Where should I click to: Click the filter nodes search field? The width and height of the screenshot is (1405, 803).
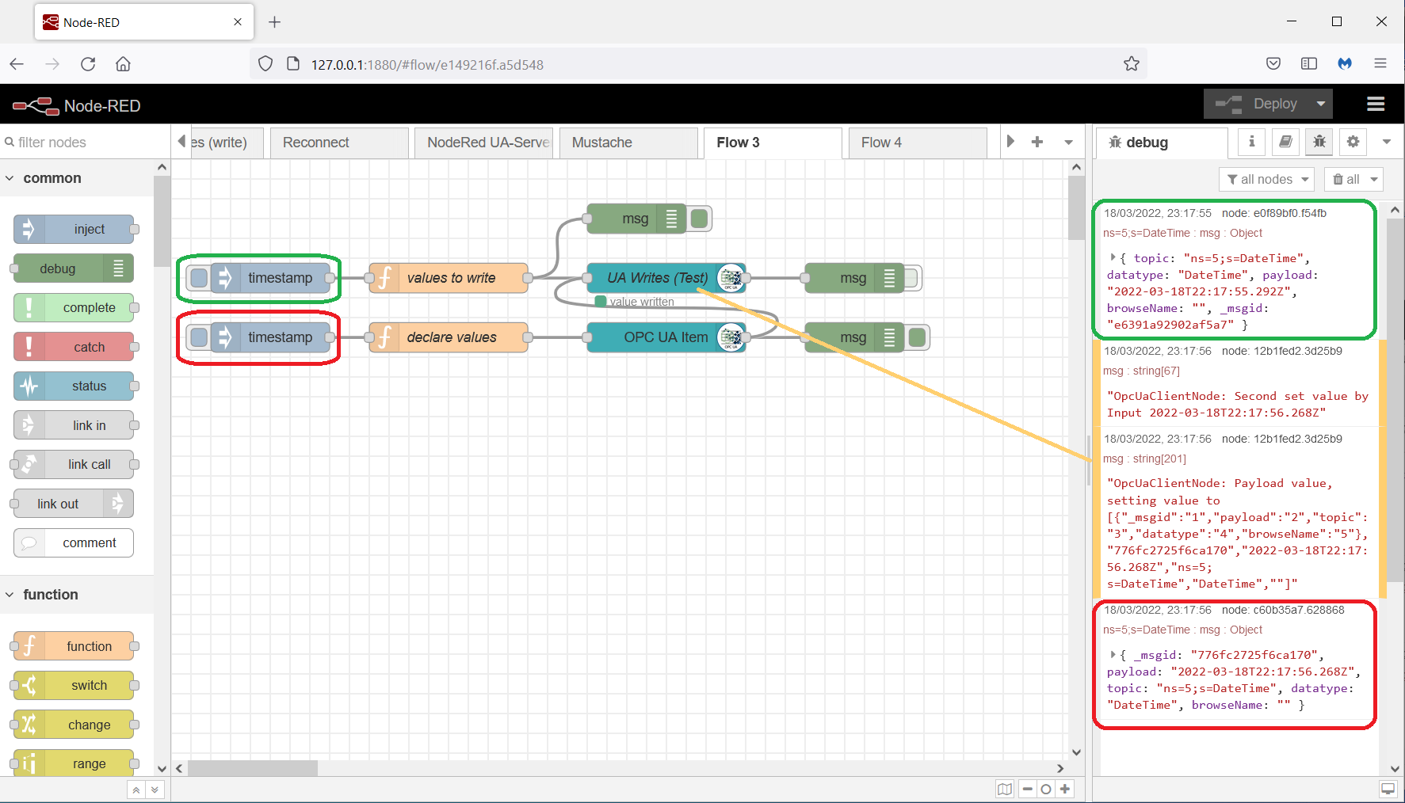coord(83,143)
